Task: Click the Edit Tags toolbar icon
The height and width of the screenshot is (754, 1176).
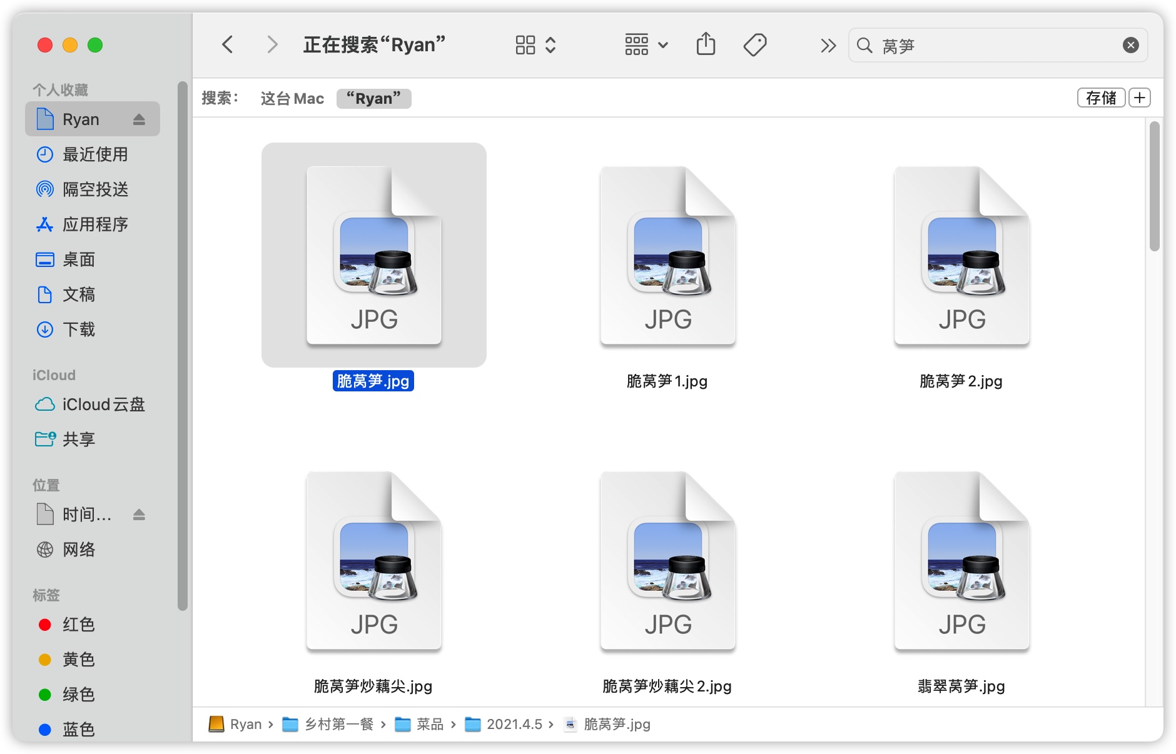Action: point(754,45)
